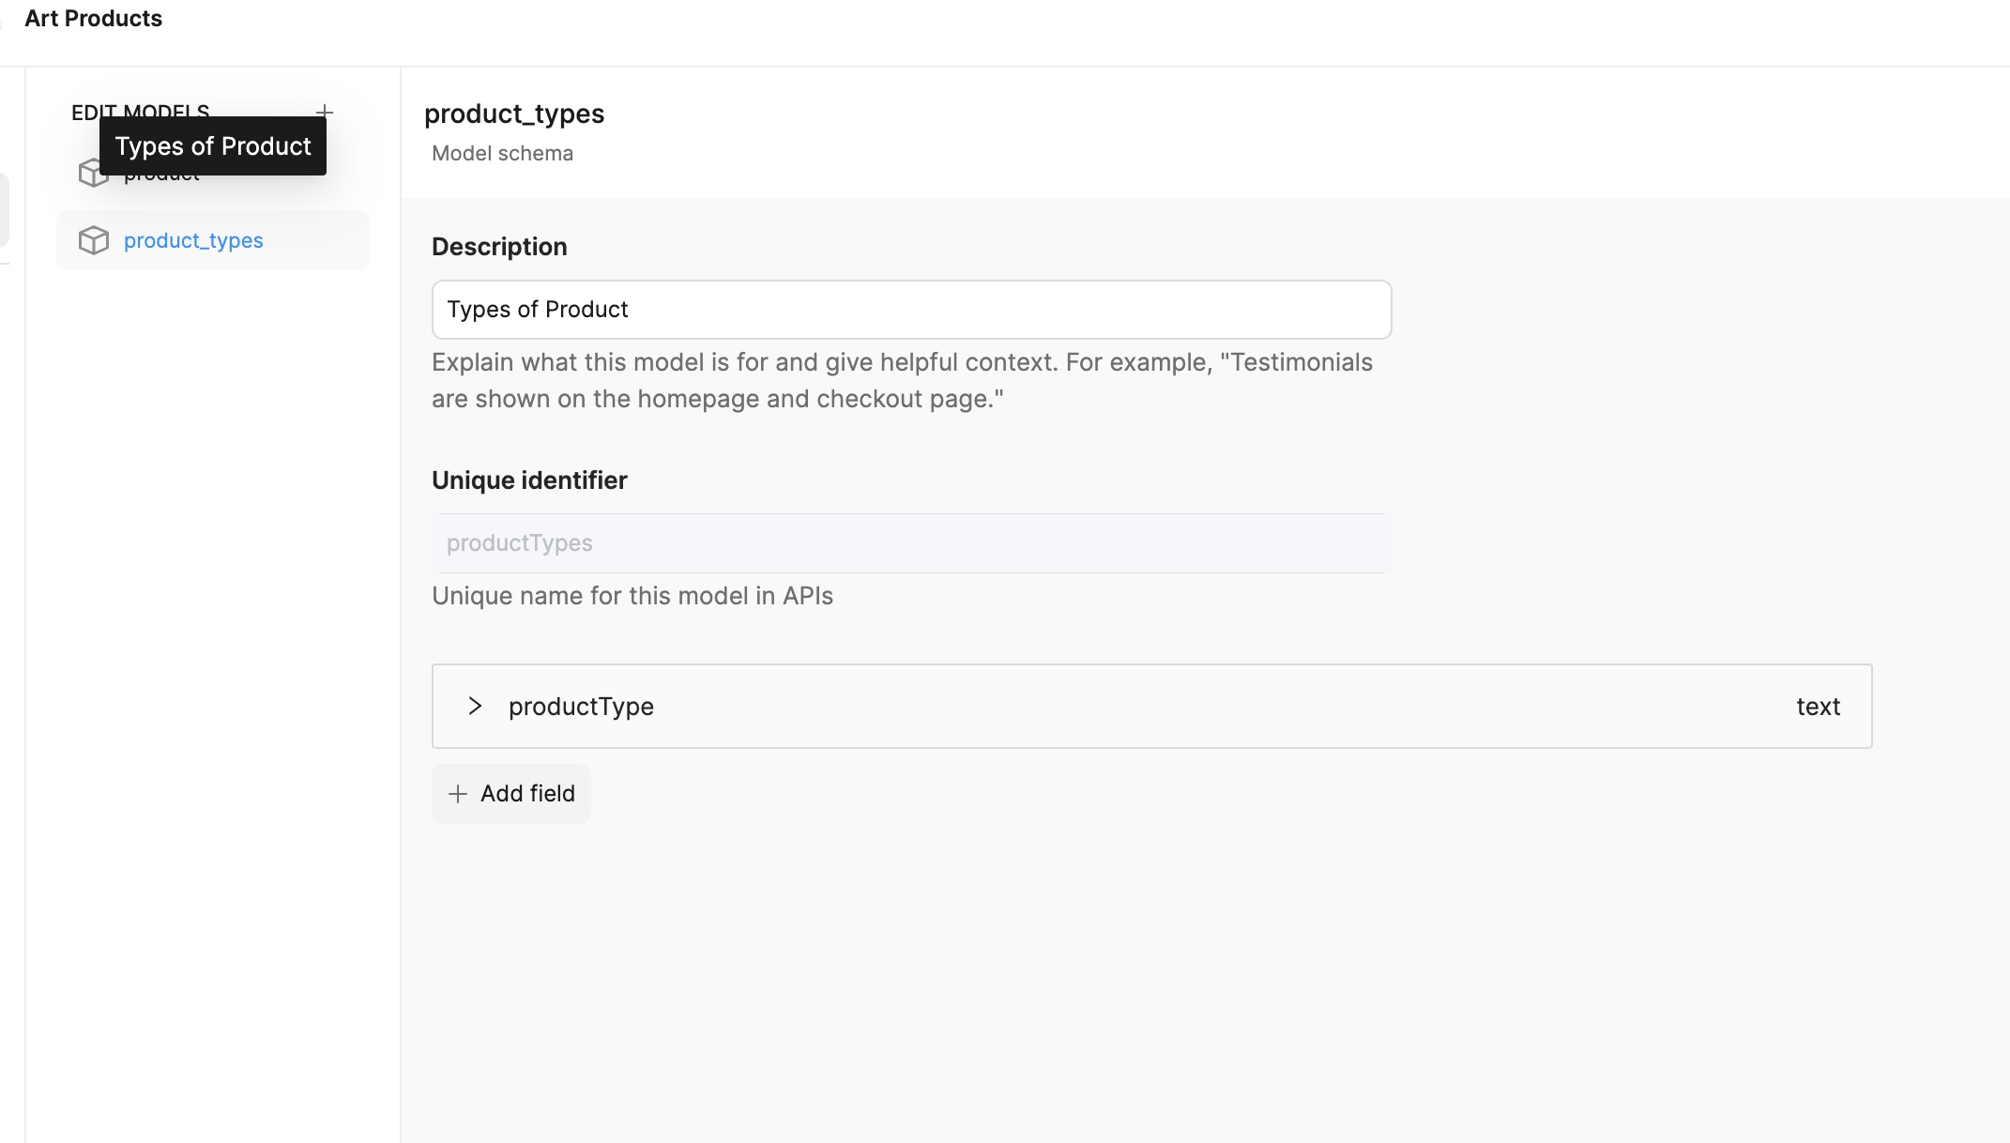
Task: Click the plus icon beside EDIT MODELS
Action: pos(325,112)
